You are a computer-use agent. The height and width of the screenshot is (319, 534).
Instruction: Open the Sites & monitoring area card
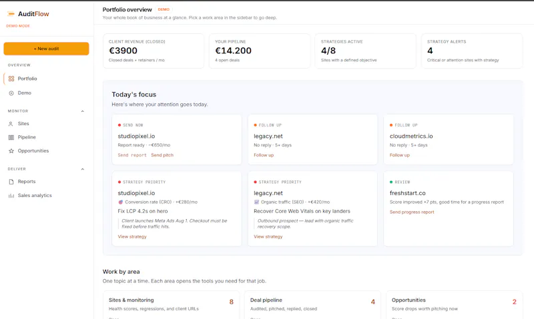coord(171,305)
